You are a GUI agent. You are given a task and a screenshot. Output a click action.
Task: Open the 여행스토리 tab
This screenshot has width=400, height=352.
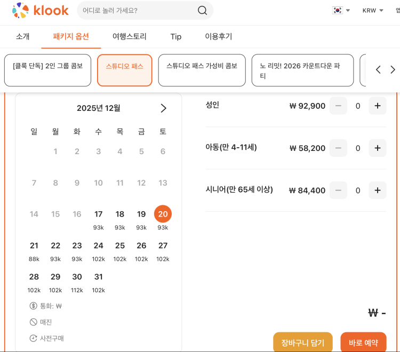pyautogui.click(x=129, y=37)
